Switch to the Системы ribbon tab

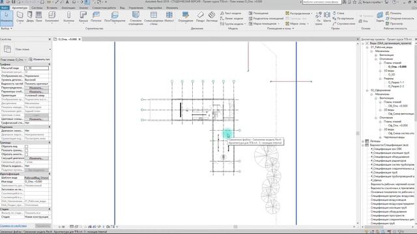37,8
